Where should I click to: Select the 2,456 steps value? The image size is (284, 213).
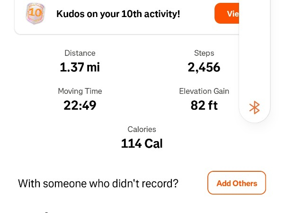click(x=204, y=67)
